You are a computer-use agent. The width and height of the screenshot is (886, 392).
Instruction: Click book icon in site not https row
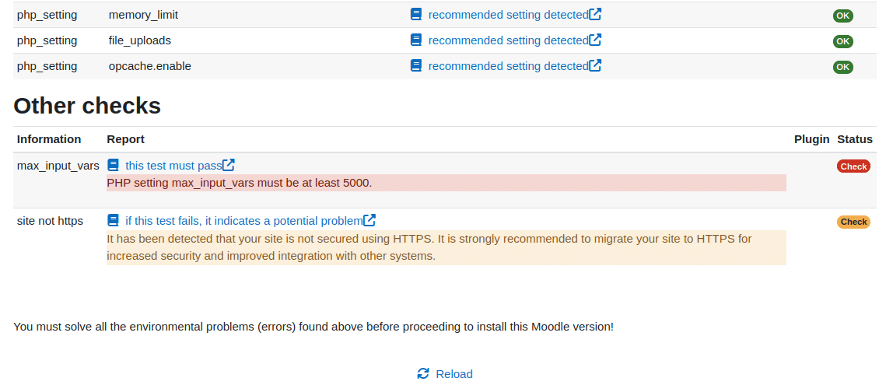pos(114,221)
